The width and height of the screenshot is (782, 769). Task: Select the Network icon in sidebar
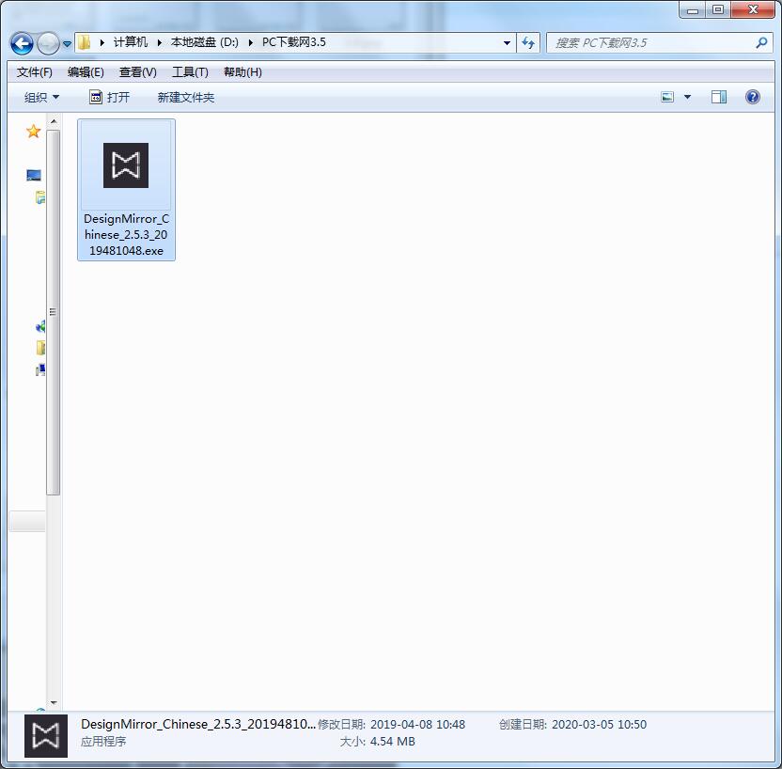coord(40,369)
